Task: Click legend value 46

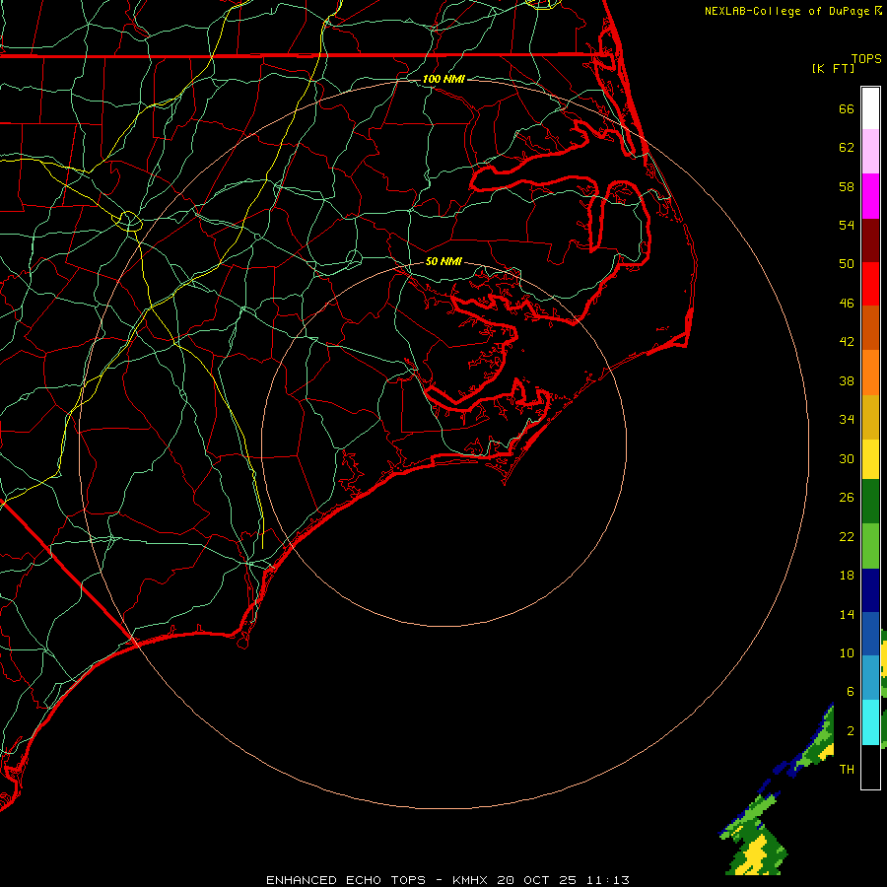Action: [x=847, y=304]
